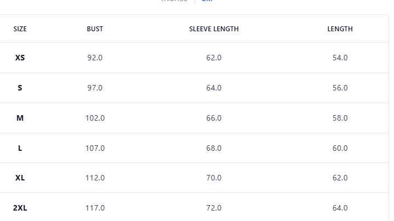Click the XL sleeve length value 70.0
Viewport: 394px width, 221px height.
click(214, 178)
